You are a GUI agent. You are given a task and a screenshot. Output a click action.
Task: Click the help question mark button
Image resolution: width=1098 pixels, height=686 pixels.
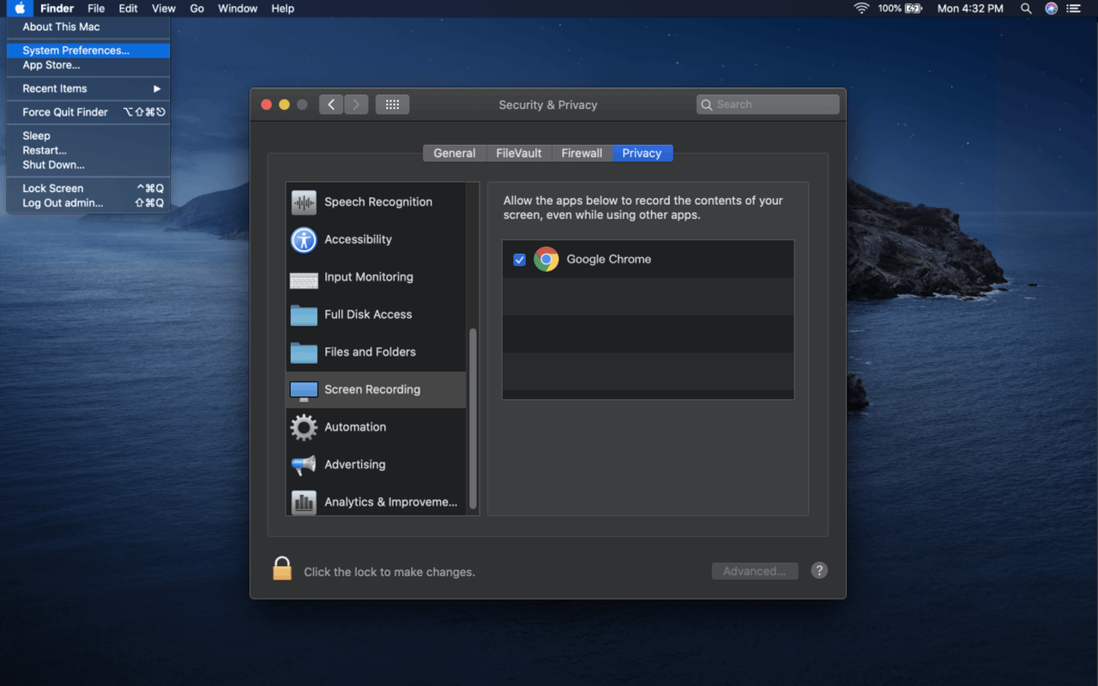pos(819,570)
